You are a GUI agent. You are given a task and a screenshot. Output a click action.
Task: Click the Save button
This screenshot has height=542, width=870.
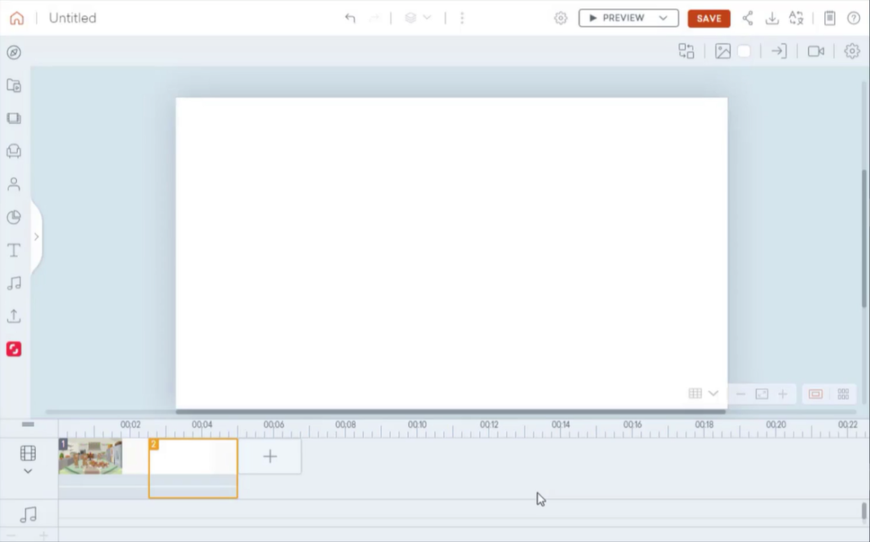[709, 18]
